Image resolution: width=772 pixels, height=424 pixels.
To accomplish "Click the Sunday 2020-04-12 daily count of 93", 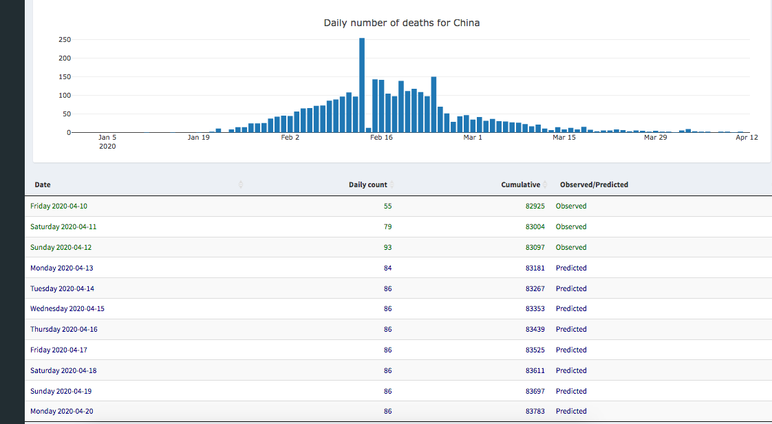I will point(388,247).
